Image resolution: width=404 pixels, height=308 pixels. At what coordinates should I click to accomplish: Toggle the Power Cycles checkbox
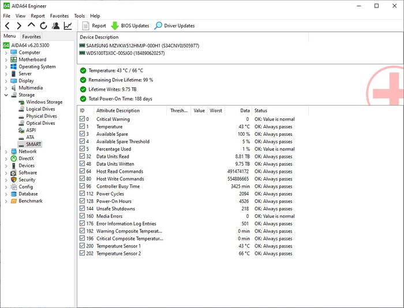click(x=82, y=194)
